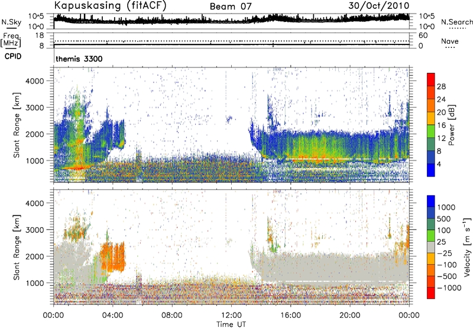Select the Time UT axis title
This screenshot has height=328, width=473.
[x=231, y=324]
